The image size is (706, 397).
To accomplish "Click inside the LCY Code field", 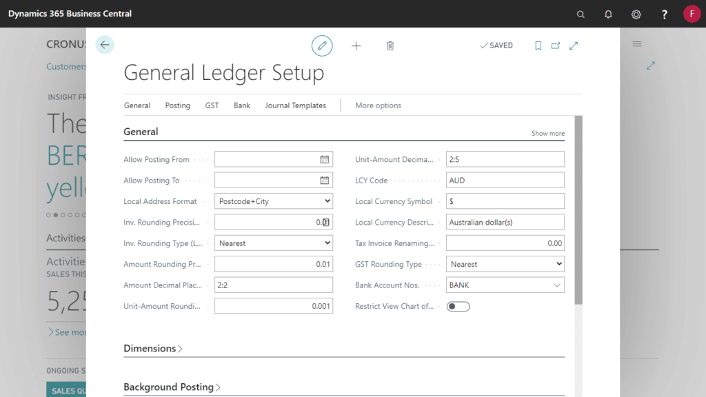I will 505,180.
